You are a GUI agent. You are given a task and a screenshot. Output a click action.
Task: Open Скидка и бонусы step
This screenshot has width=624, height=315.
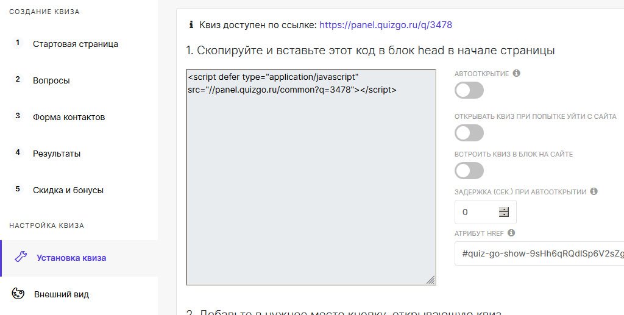pyautogui.click(x=68, y=191)
